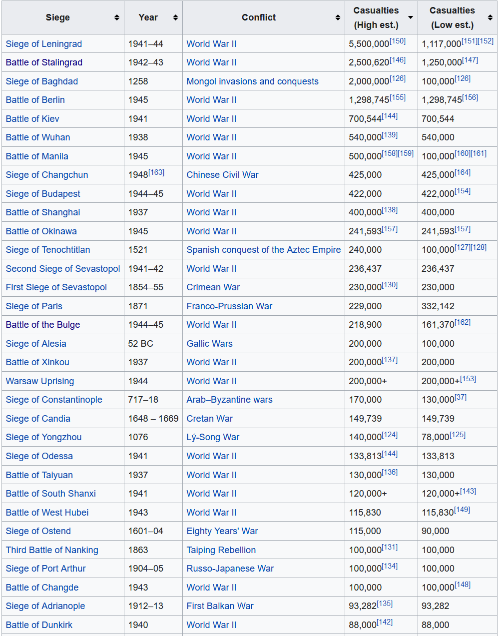501x636 pixels.
Task: Toggle Casualties High est. sort arrow
Action: [411, 17]
